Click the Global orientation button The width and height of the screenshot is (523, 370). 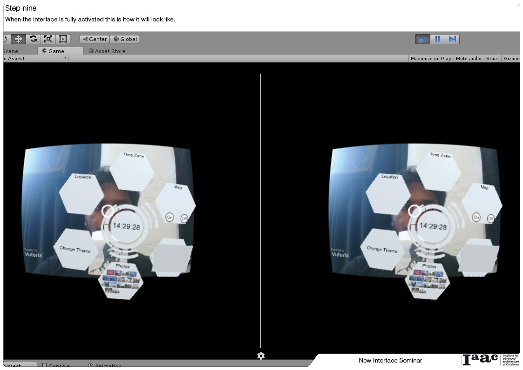(x=124, y=39)
